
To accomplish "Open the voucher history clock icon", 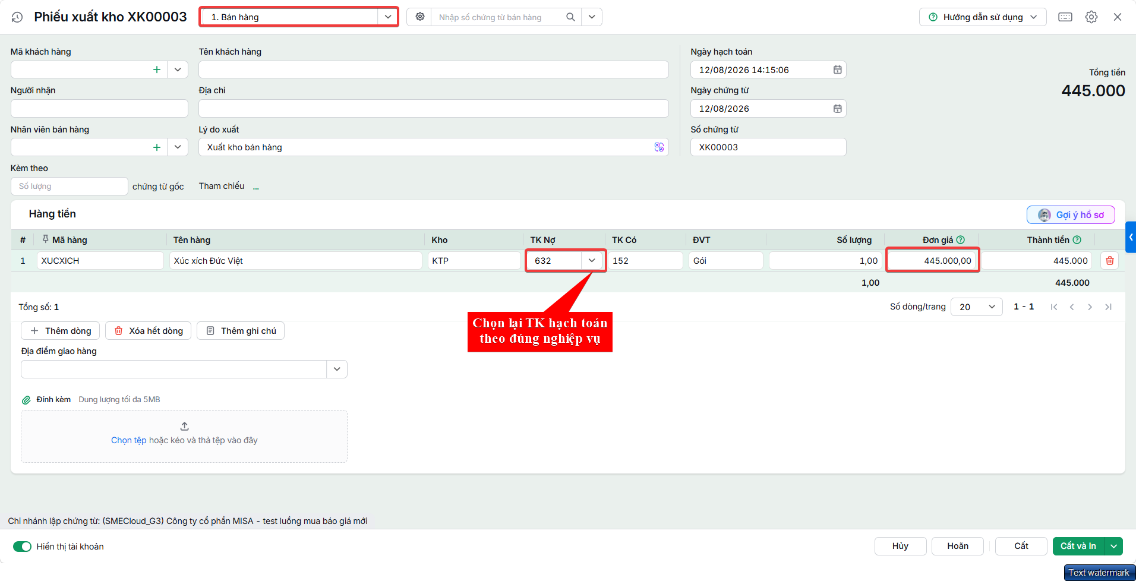I will [17, 17].
